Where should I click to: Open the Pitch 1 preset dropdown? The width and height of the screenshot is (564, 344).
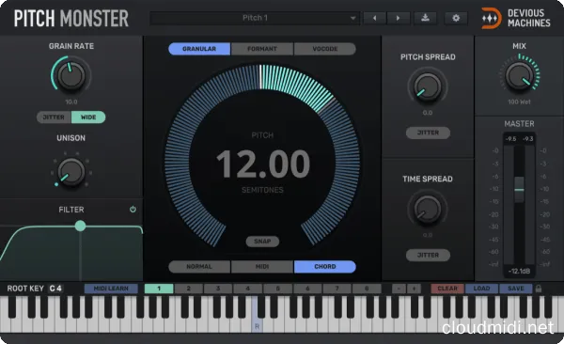255,18
